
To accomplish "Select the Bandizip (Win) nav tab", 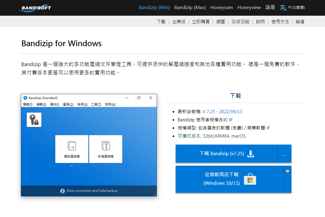I will tap(154, 8).
